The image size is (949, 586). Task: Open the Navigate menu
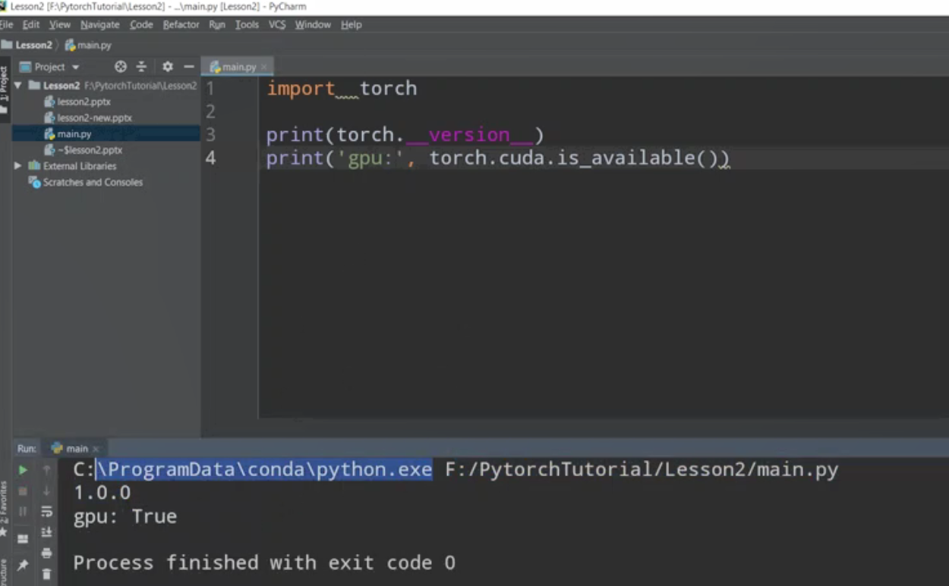pyautogui.click(x=100, y=24)
